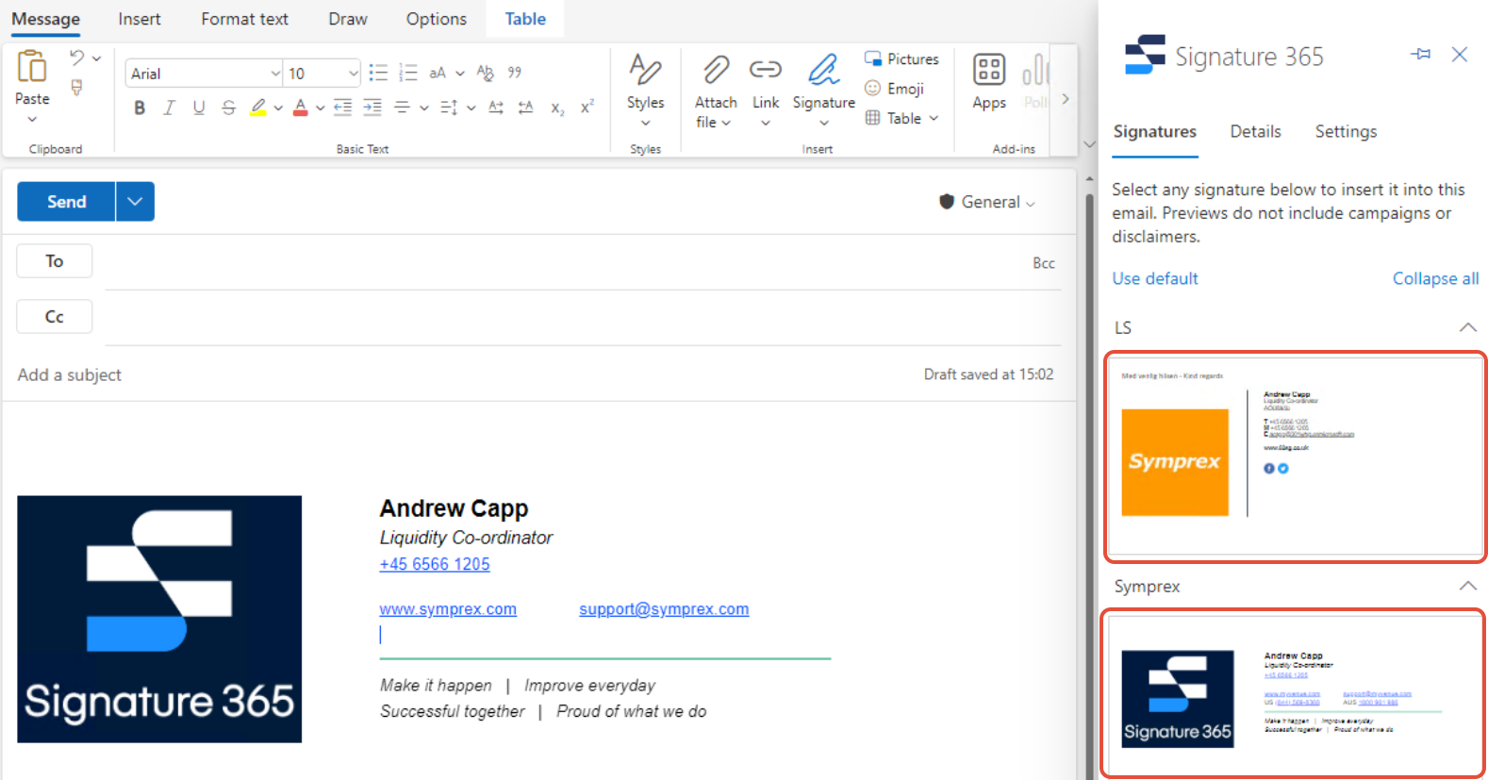Click Use default link
The height and width of the screenshot is (780, 1488).
[1154, 278]
